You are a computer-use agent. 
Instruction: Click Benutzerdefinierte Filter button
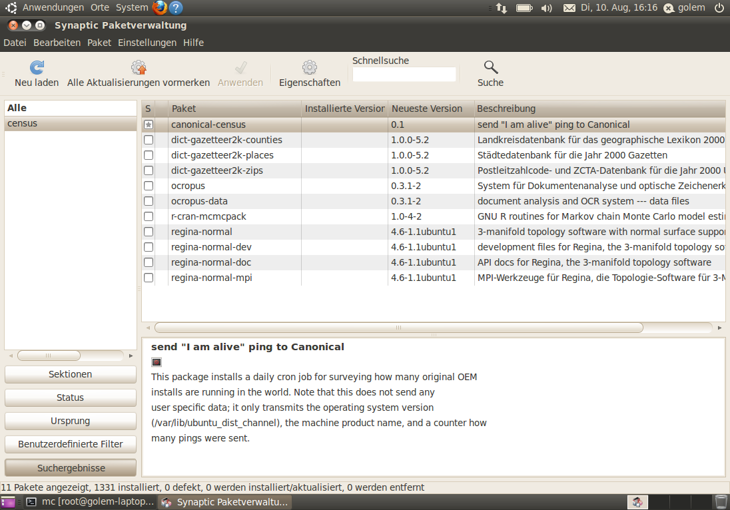(71, 444)
